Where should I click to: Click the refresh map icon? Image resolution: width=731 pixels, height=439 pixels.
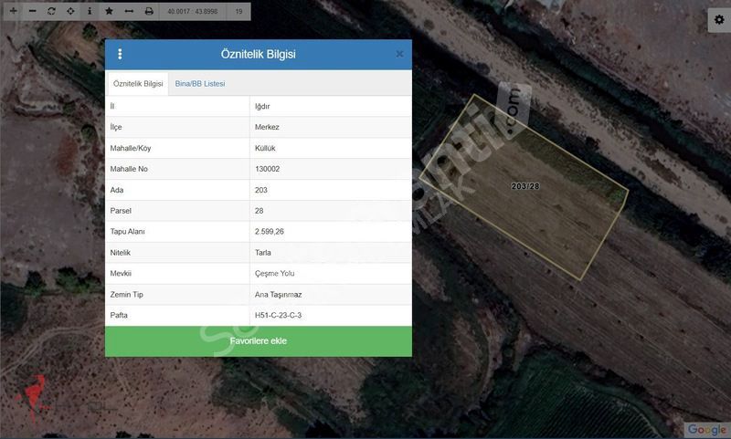pos(51,11)
